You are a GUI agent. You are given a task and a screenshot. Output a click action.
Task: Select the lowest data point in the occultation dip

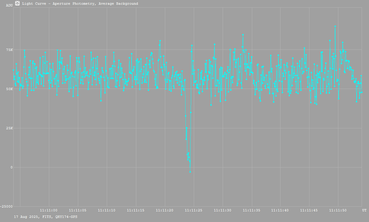[190, 172]
